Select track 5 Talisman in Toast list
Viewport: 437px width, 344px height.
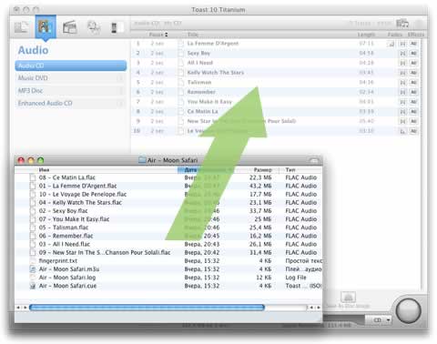[276, 83]
